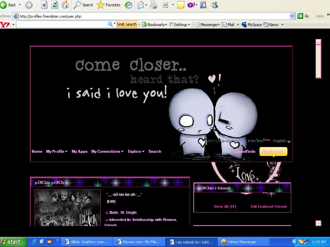
Task: Open Bookmarks on the Yahoo toolbar
Action: coord(155,24)
